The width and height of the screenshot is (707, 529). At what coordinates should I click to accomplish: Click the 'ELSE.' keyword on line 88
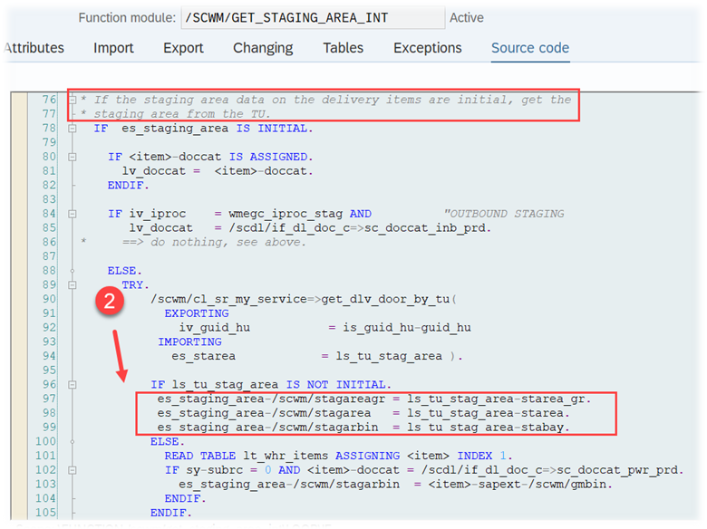tap(124, 271)
